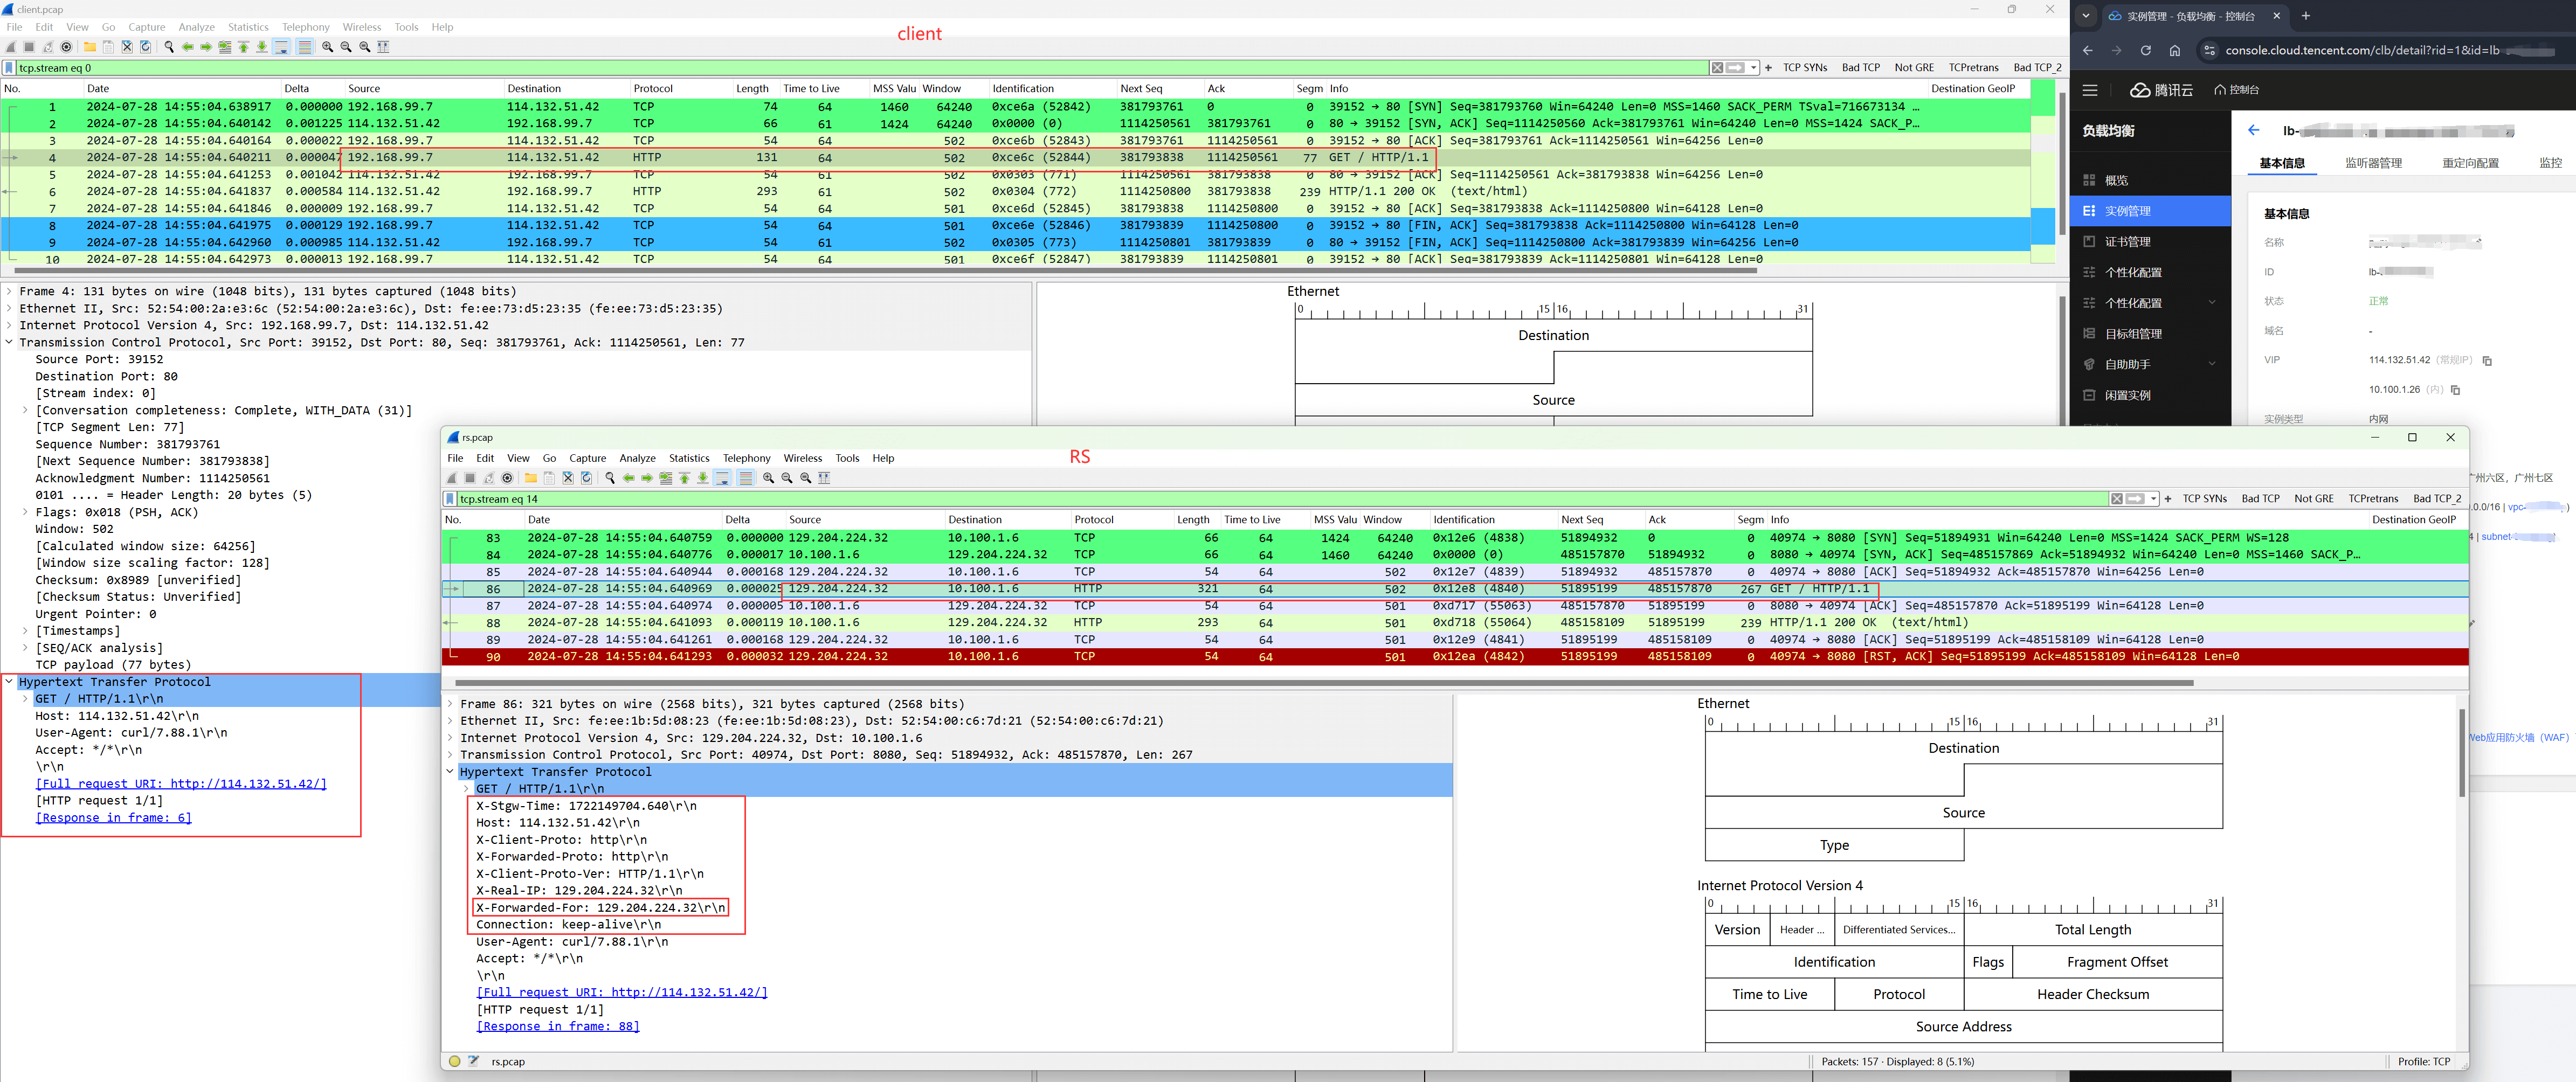Toggle auto-scroll button in rs.pcap toolbar
Screen dimensions: 2576x1082
coord(723,478)
